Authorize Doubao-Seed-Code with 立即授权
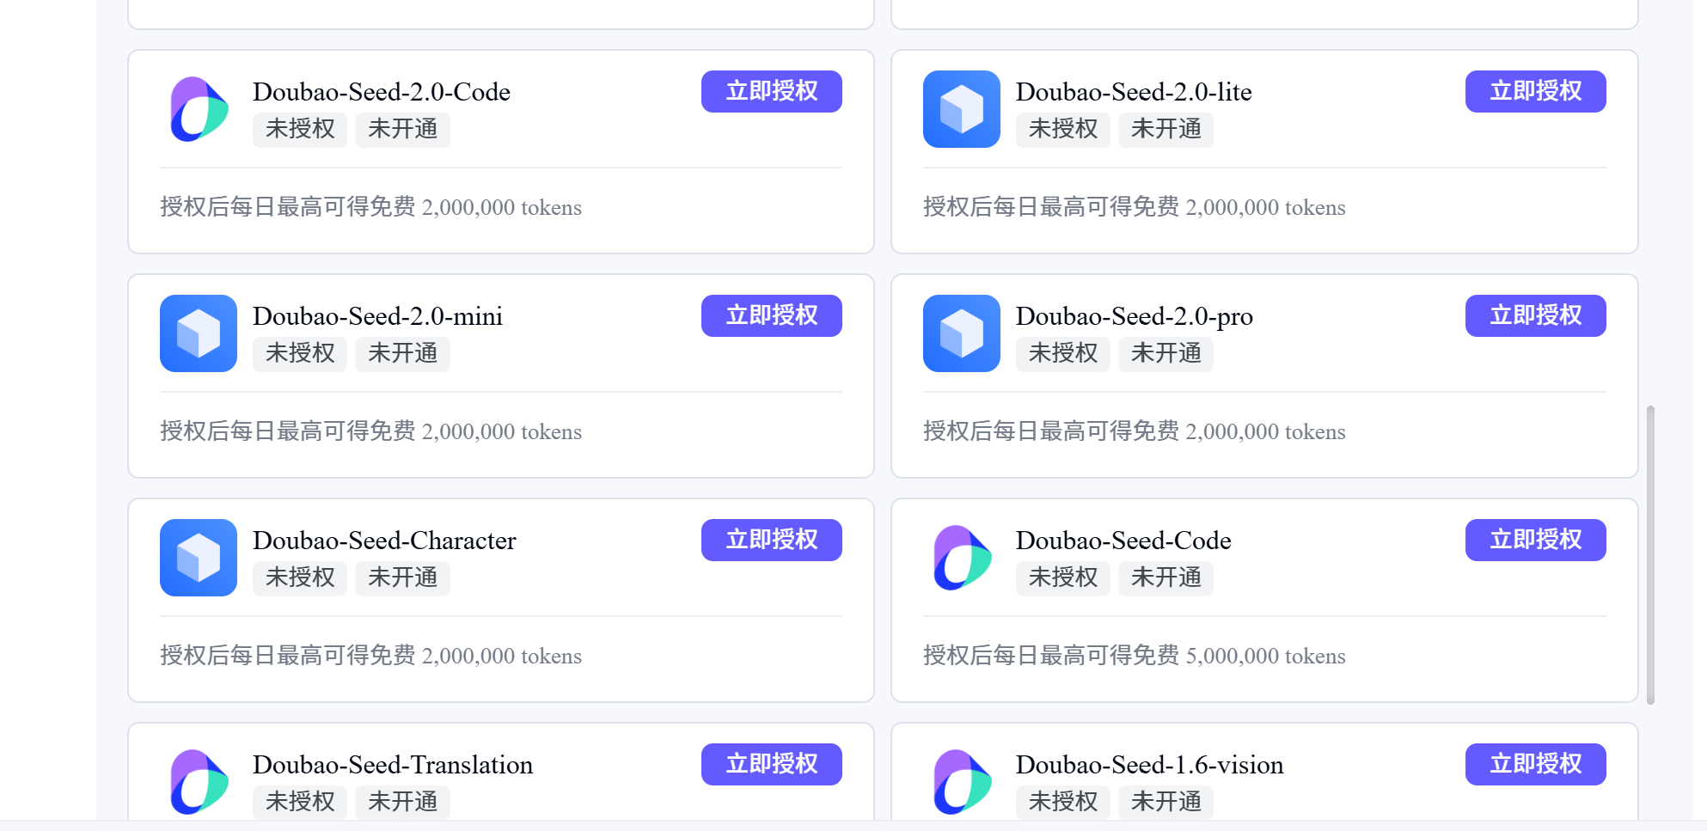 click(1536, 540)
